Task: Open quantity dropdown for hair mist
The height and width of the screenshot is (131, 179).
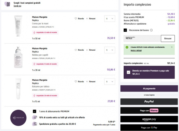Action: pos(110,50)
